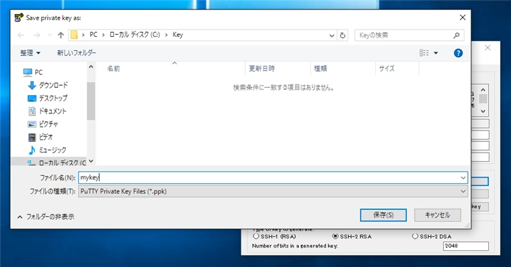The image size is (511, 267).
Task: Click the back navigation arrow
Action: point(21,35)
